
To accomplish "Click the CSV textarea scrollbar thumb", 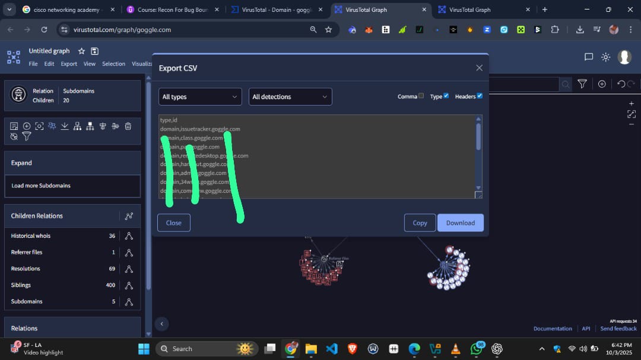I will (478, 136).
